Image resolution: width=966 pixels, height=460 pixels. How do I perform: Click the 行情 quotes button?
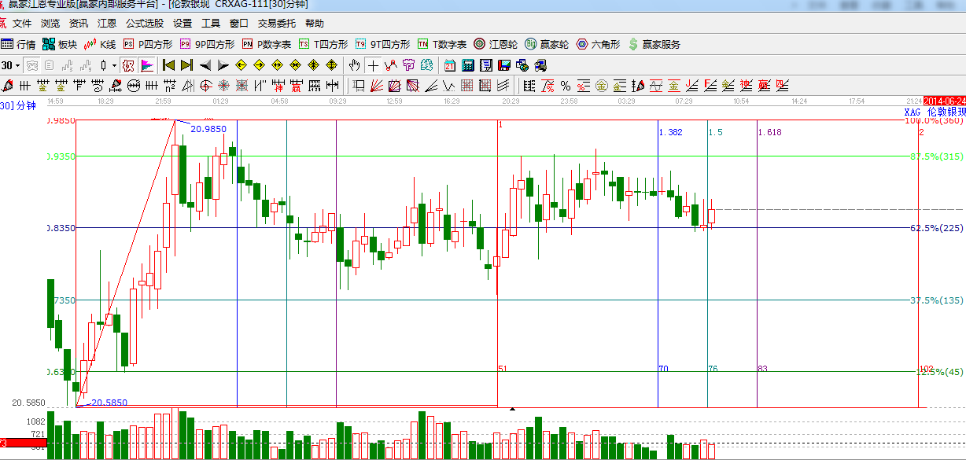tap(18, 44)
